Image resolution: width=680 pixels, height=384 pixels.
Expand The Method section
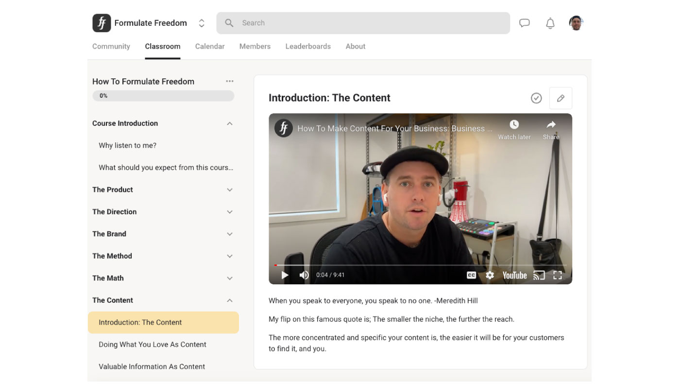(230, 256)
